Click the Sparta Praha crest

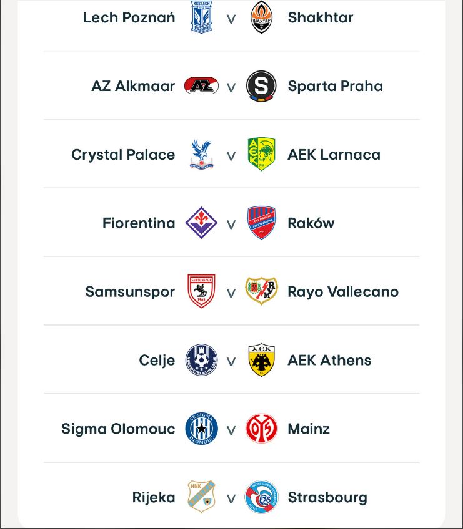coord(261,86)
